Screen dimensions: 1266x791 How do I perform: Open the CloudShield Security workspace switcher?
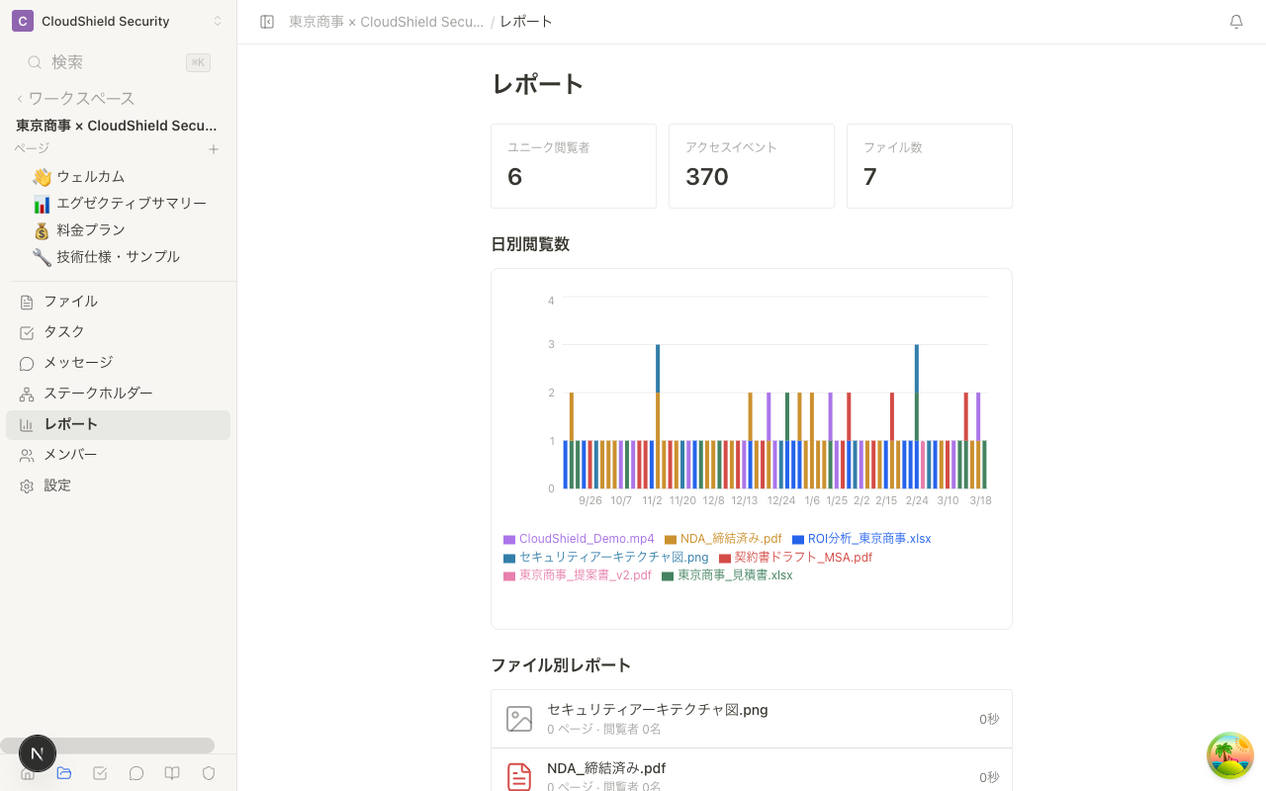tap(109, 21)
